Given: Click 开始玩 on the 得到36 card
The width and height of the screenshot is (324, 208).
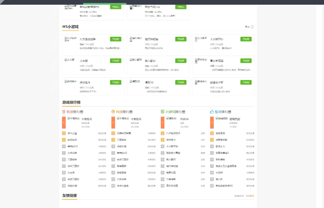Looking at the screenshot, I should (x=181, y=82).
